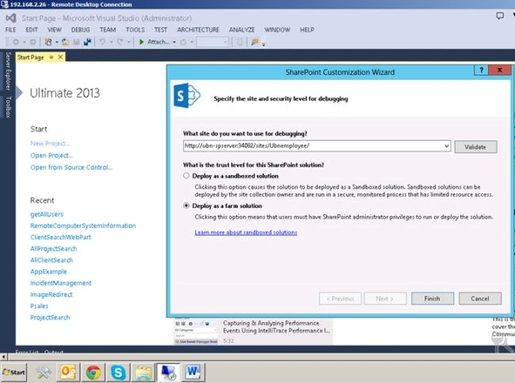This screenshot has height=383, width=515.
Task: Click the Redo toolbar icon
Action: click(x=120, y=42)
